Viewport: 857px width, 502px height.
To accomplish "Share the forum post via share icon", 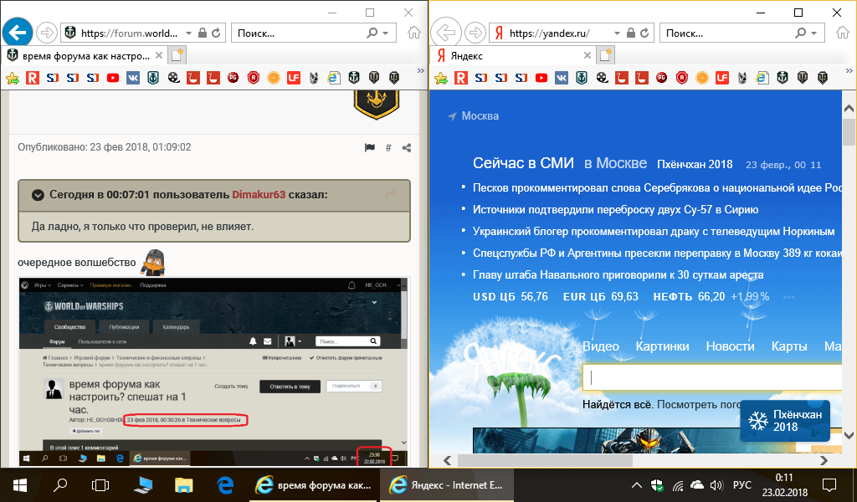I will (407, 147).
